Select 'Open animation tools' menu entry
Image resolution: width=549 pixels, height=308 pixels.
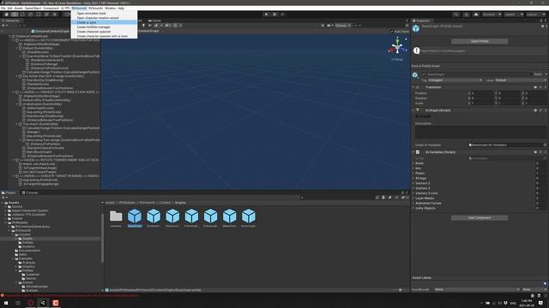pyautogui.click(x=104, y=14)
